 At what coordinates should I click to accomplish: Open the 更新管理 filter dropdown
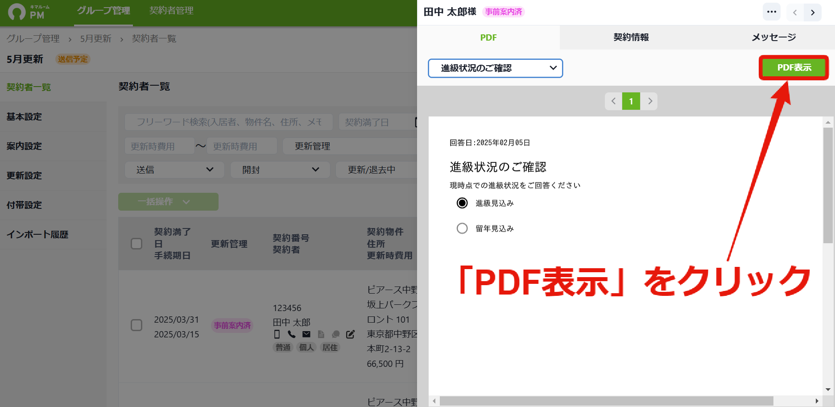(350, 146)
